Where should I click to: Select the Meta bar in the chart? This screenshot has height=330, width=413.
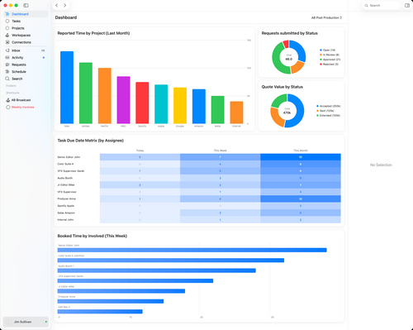coord(218,110)
